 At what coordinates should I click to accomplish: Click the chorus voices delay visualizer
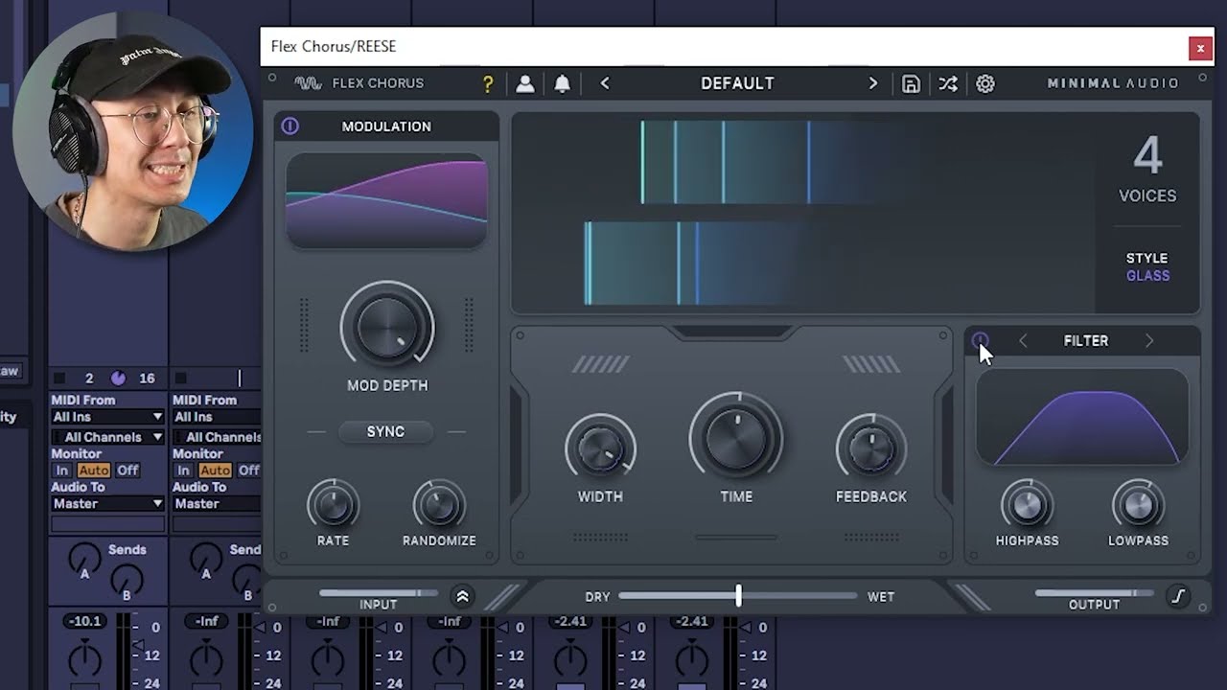803,213
